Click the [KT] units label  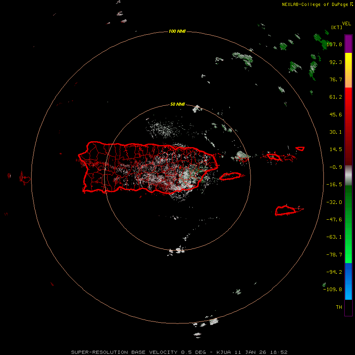pos(337,27)
